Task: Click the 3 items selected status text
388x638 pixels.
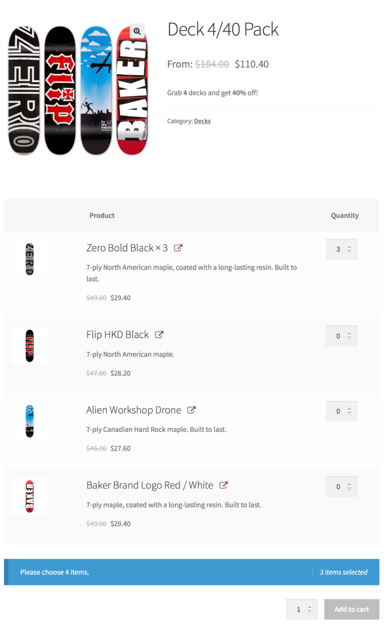Action: click(343, 572)
